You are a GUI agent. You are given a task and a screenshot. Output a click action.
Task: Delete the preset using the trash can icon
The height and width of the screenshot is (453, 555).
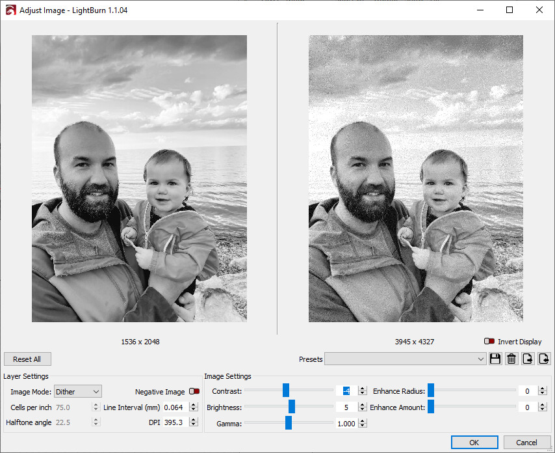click(511, 359)
